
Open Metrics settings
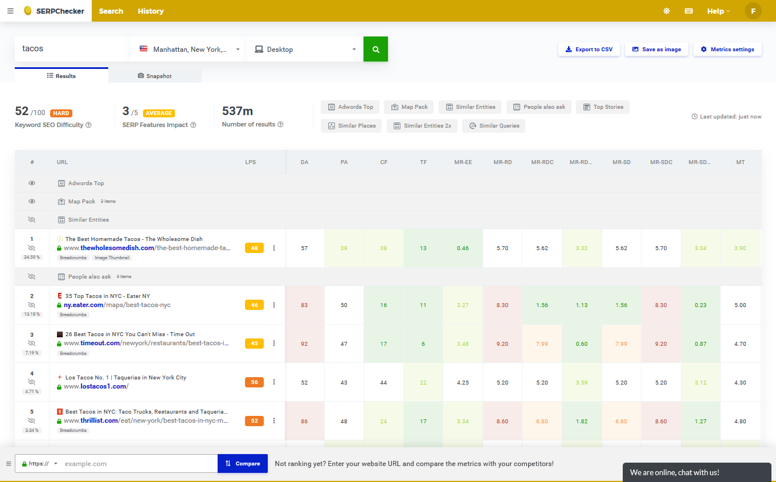pyautogui.click(x=728, y=49)
